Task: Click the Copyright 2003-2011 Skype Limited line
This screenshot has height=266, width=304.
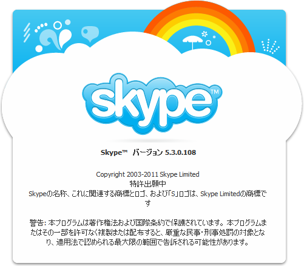Action: pyautogui.click(x=147, y=174)
